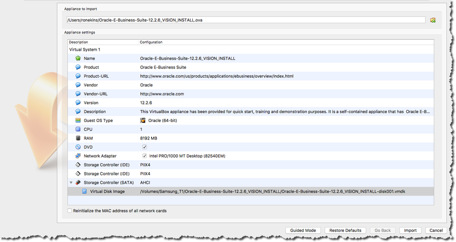Click the Vendor-URL row bubble icon
Image resolution: width=456 pixels, height=242 pixels.
coord(78,94)
